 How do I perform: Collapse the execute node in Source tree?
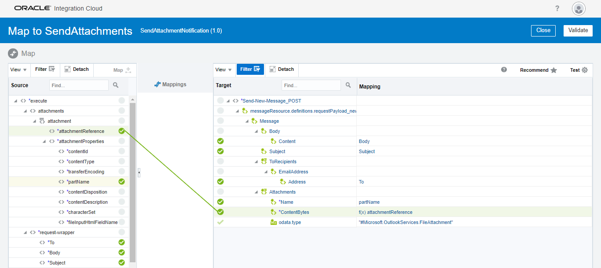[16, 101]
